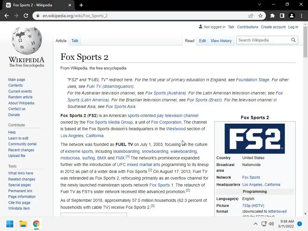Open the Chrome three-dot menu
This screenshot has width=308, height=231.
301,16
